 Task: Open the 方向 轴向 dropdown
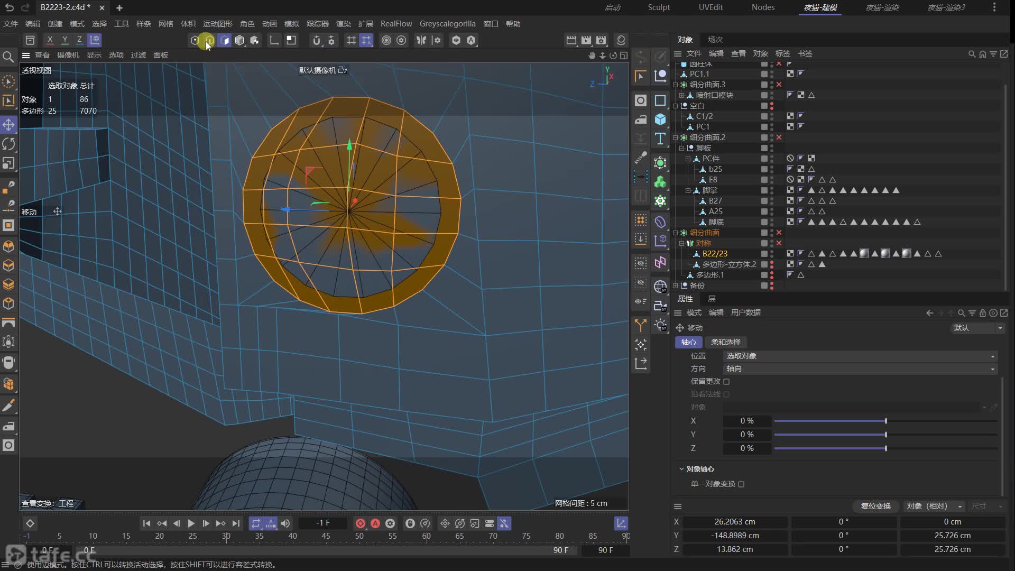coord(860,369)
